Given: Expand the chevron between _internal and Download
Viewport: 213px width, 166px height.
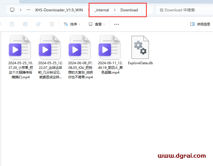Looking at the screenshot, I should pos(115,10).
